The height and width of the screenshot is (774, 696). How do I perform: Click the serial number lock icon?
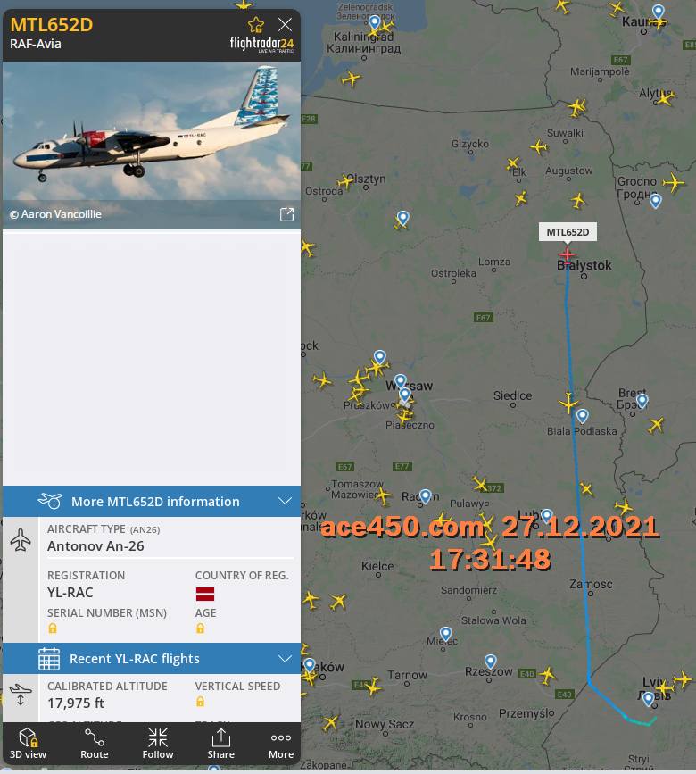click(53, 628)
